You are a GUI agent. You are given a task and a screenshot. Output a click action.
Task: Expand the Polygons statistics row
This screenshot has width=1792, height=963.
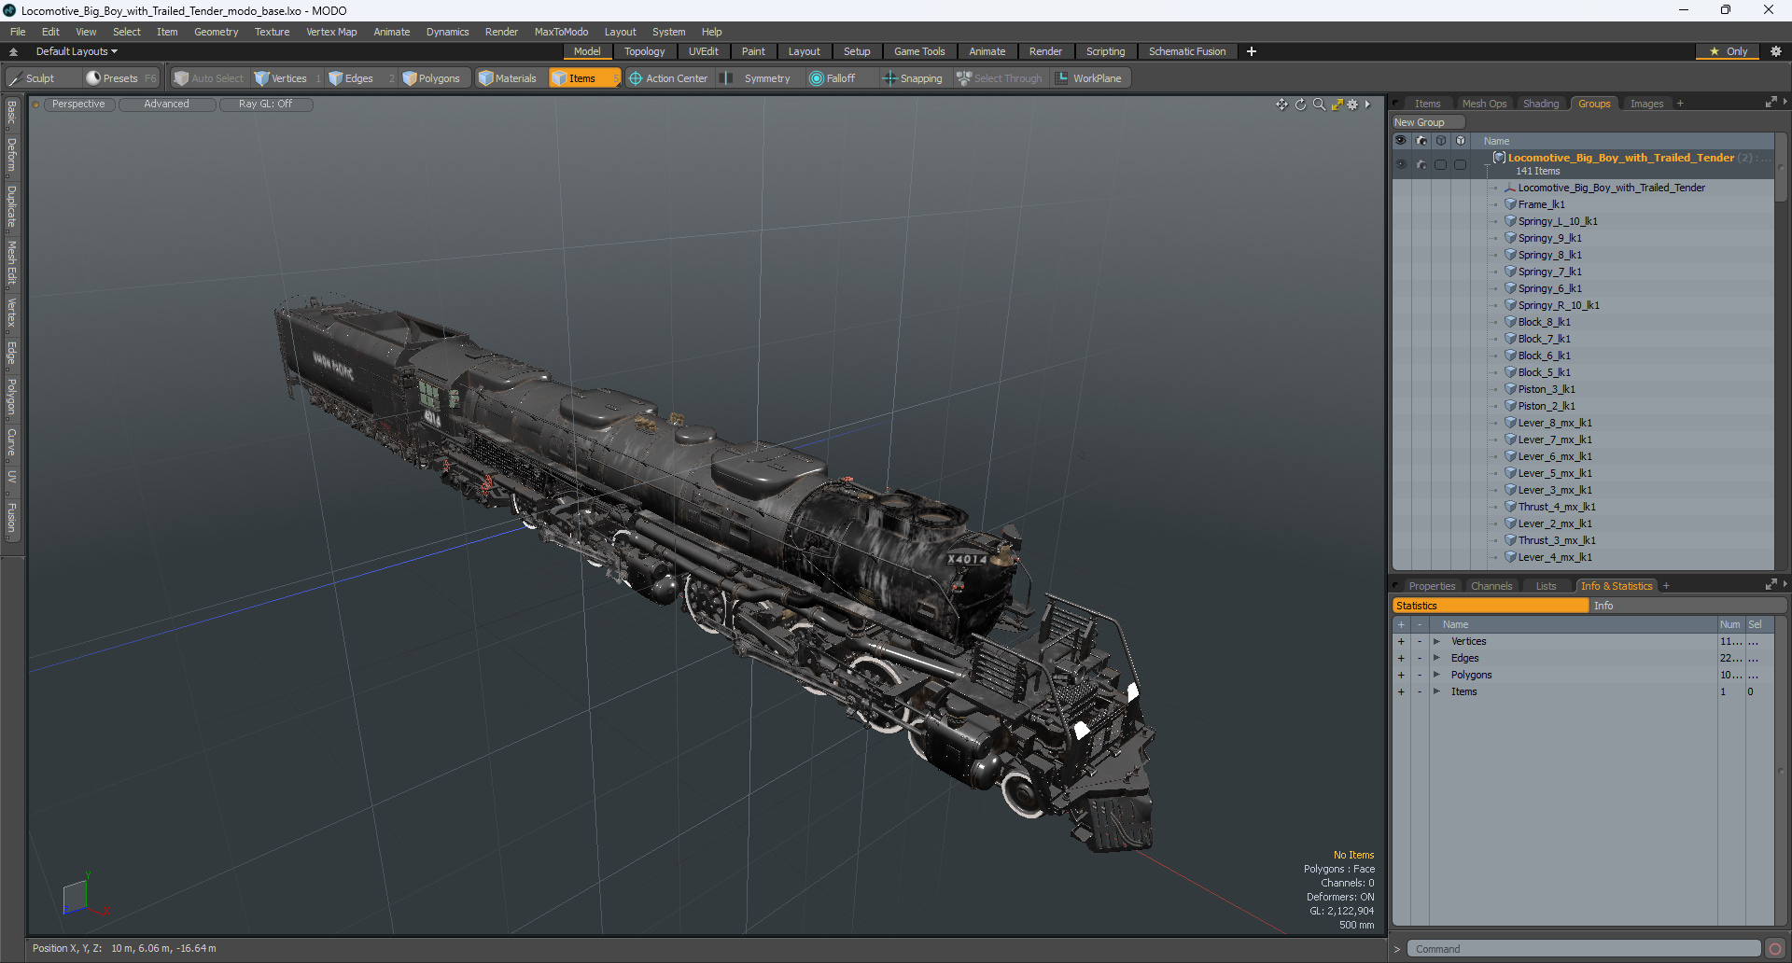(x=1436, y=675)
